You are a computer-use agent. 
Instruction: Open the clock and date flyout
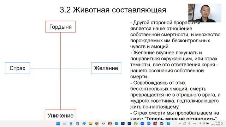(x=215, y=123)
